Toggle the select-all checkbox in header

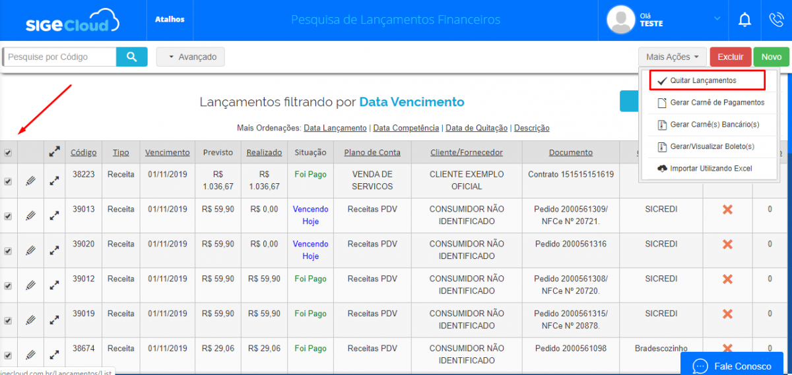[8, 153]
